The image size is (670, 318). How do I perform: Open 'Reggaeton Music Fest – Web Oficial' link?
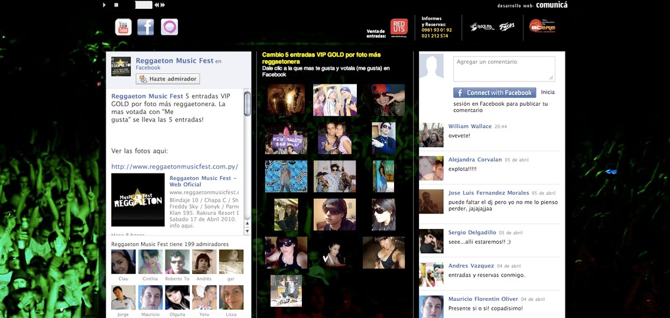click(x=203, y=181)
